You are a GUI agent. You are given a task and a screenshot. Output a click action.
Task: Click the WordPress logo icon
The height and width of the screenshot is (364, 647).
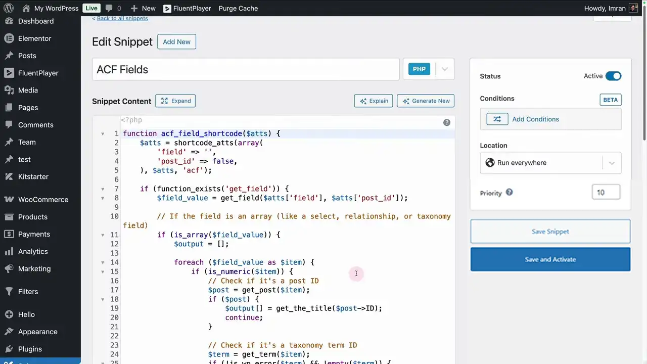pyautogui.click(x=9, y=8)
